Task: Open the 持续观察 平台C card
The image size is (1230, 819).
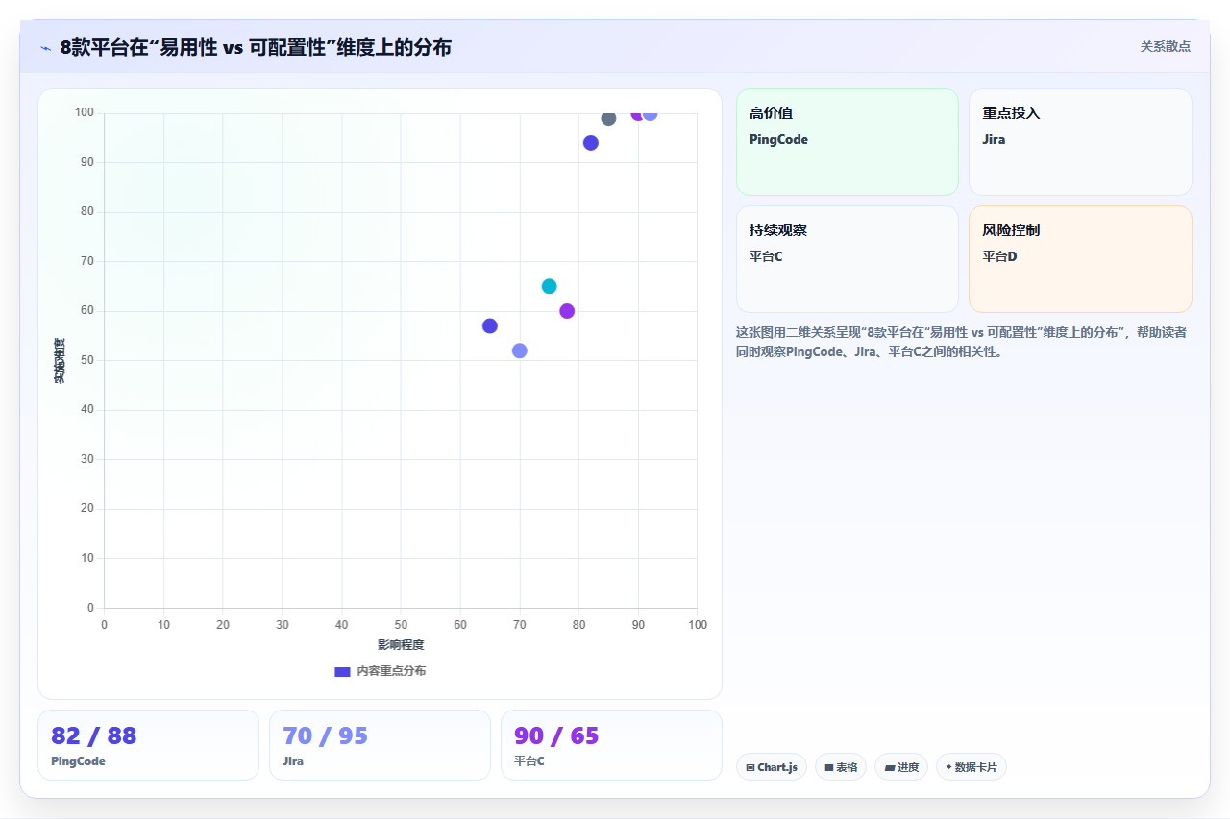Action: pyautogui.click(x=848, y=259)
